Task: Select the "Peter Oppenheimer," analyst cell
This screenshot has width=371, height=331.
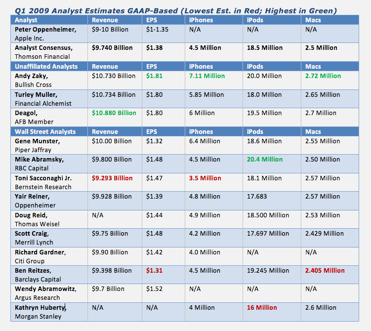Action: pos(45,29)
